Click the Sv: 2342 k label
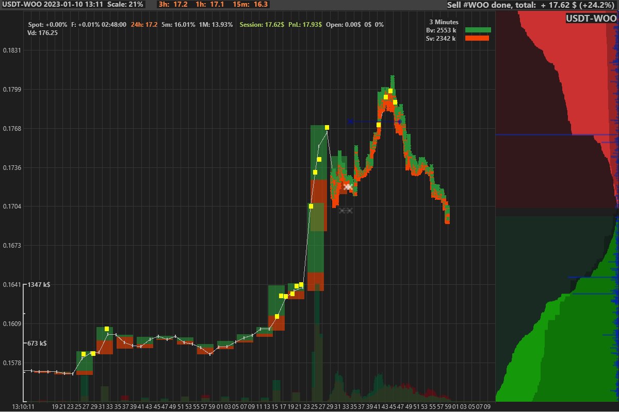The image size is (619, 412). point(441,39)
